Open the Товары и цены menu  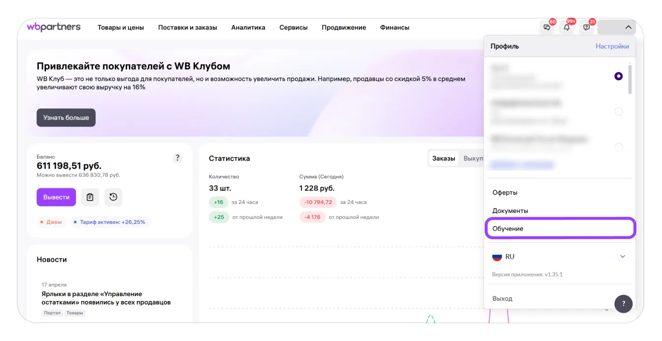[x=121, y=28]
